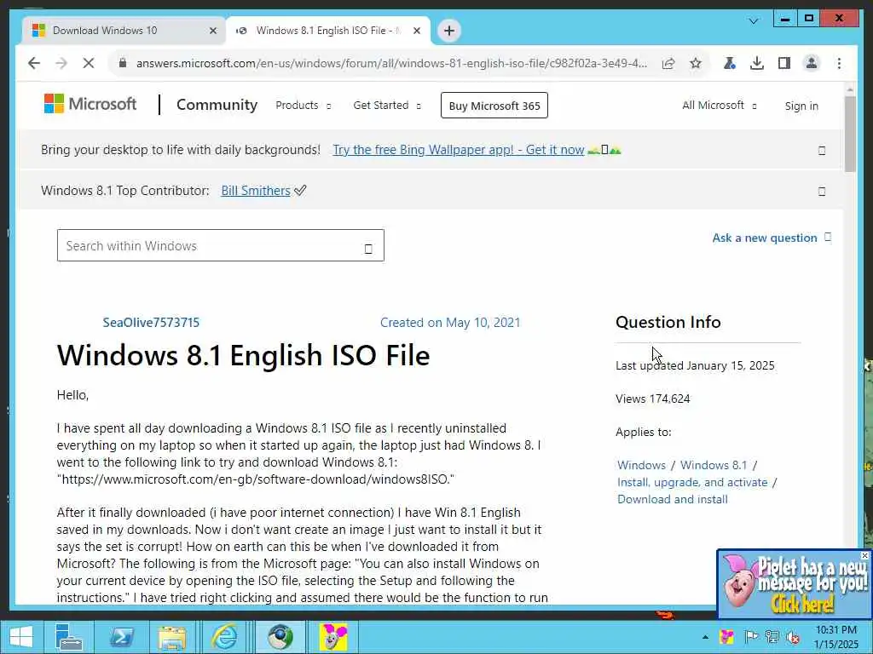The width and height of the screenshot is (873, 654).
Task: Close the Piglet ad popup
Action: [x=864, y=555]
